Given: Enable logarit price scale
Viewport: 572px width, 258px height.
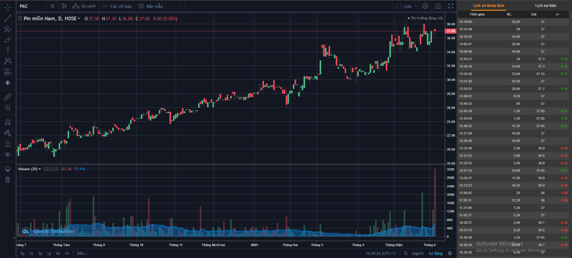Looking at the screenshot, I should pyautogui.click(x=418, y=254).
